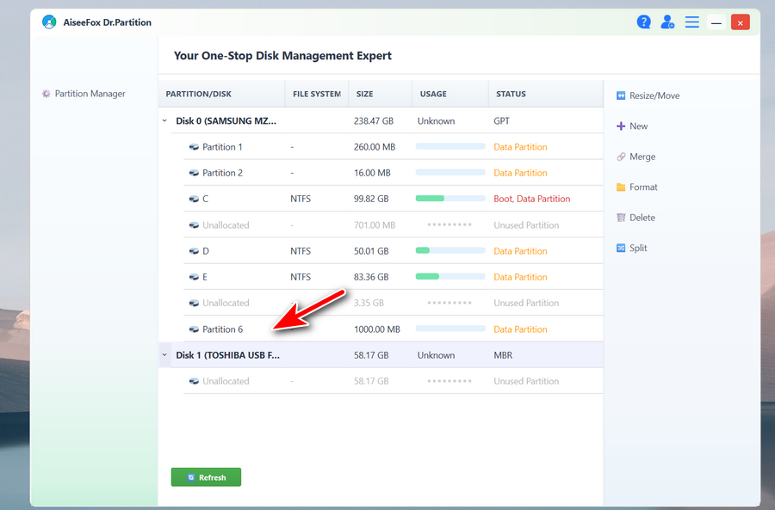Click the SIZE column header
This screenshot has width=775, height=510.
[x=381, y=94]
